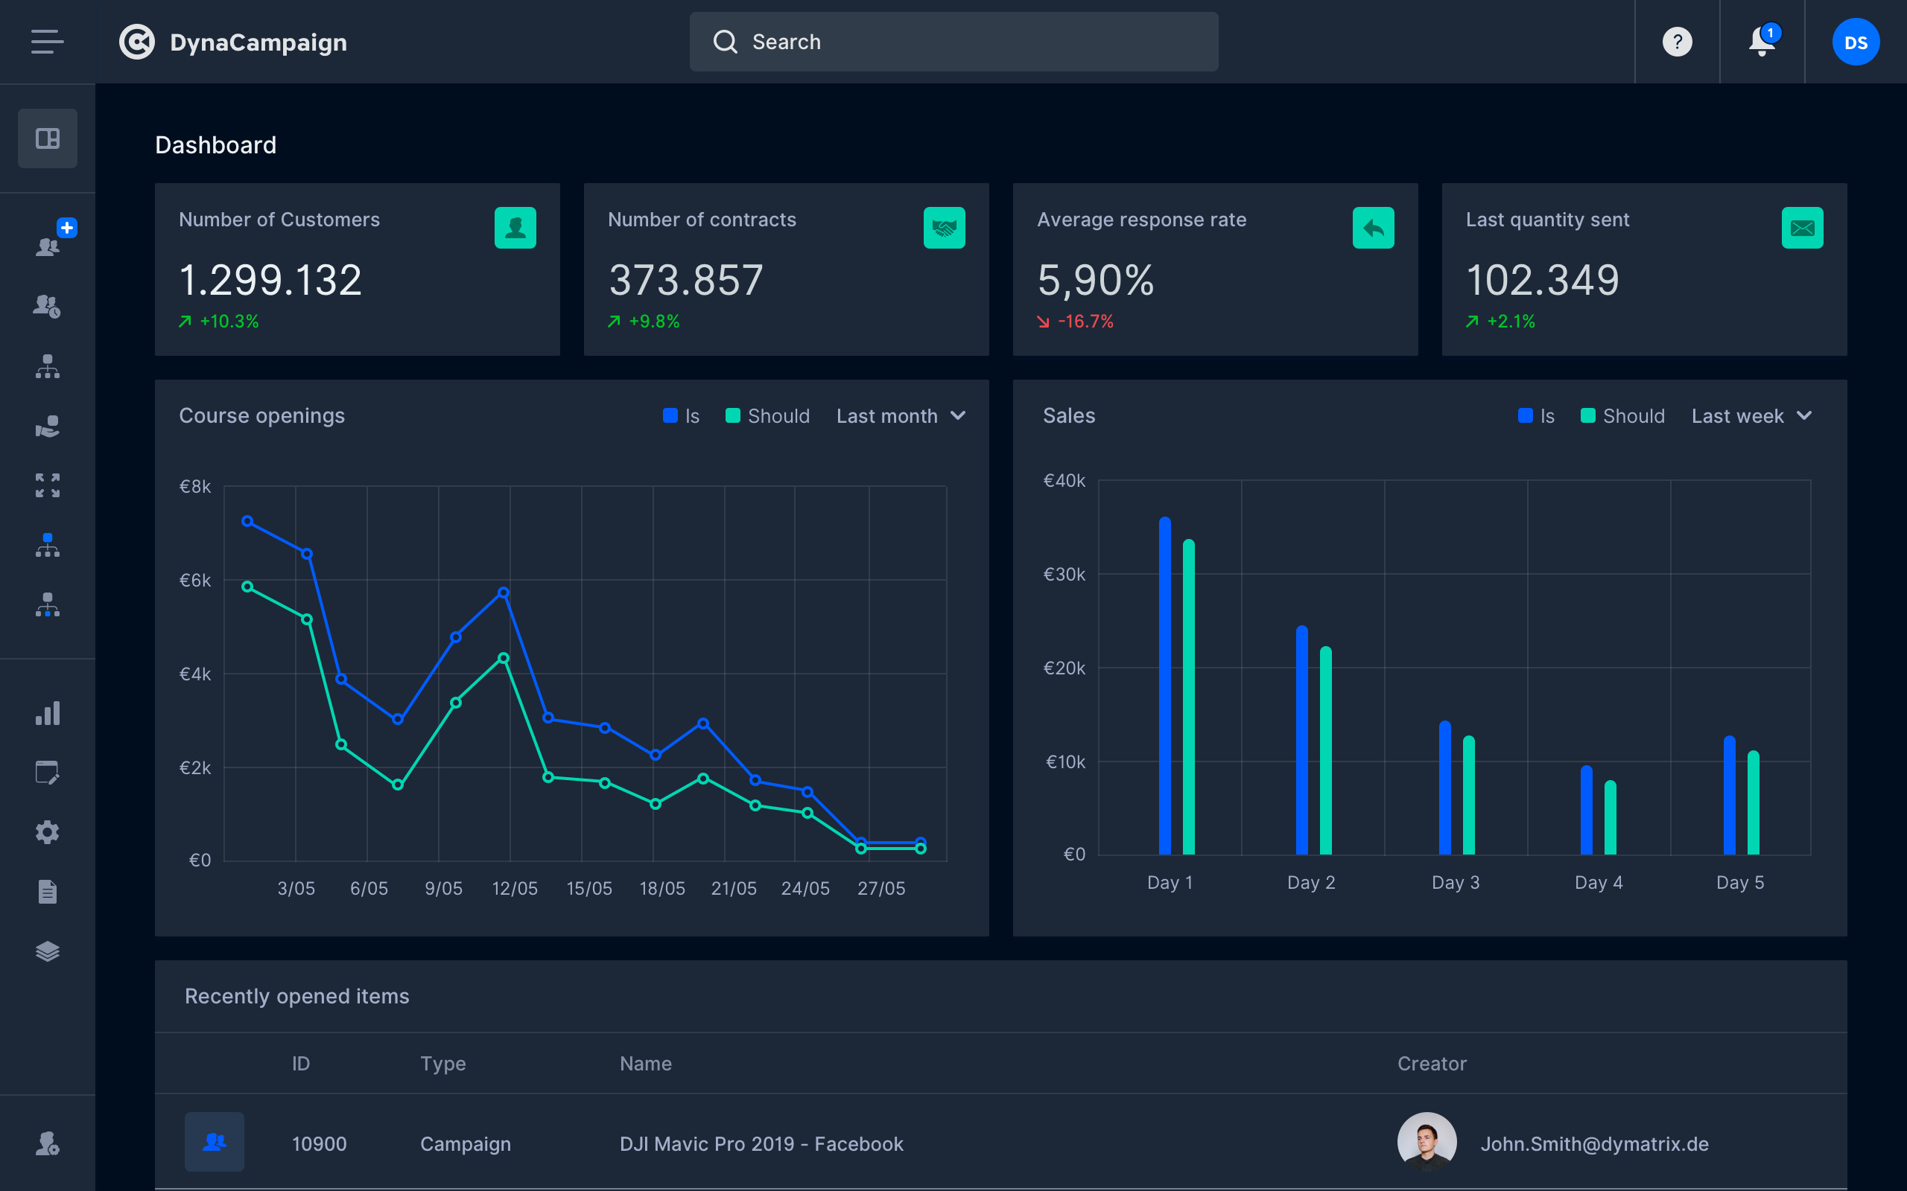Open the document file sidebar icon

tap(47, 892)
